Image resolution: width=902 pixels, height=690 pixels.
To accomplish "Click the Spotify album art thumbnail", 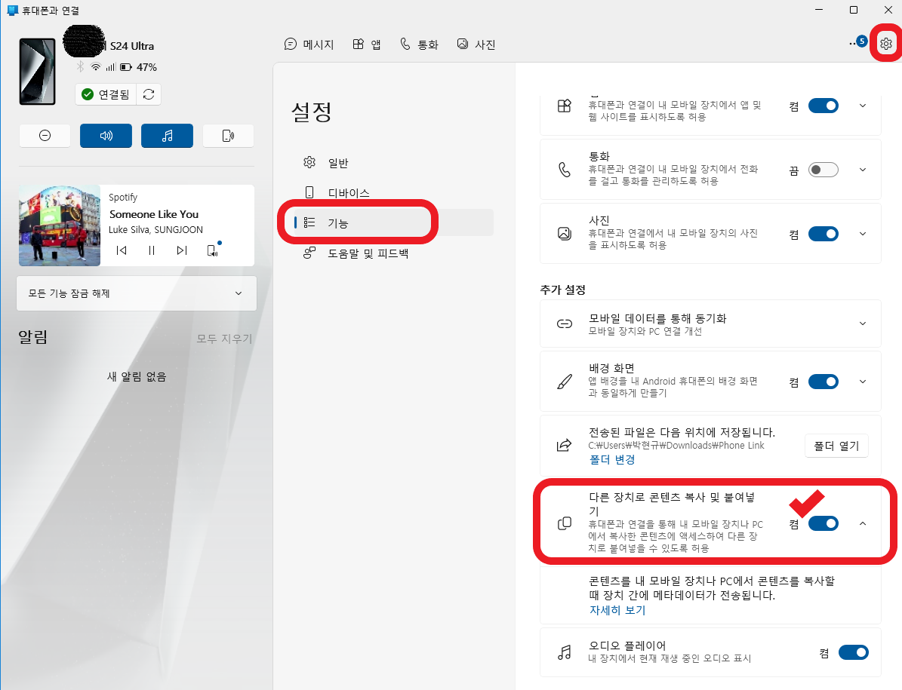I will tap(59, 225).
